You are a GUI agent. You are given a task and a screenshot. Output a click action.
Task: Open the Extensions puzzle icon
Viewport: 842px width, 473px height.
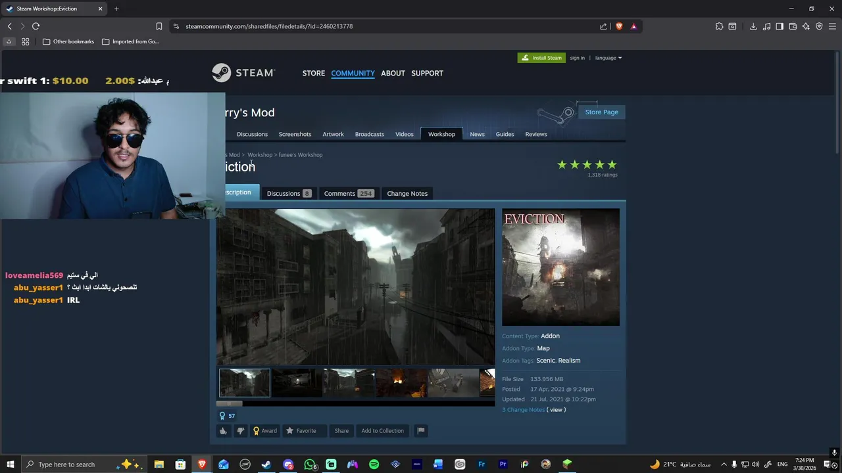pos(719,26)
